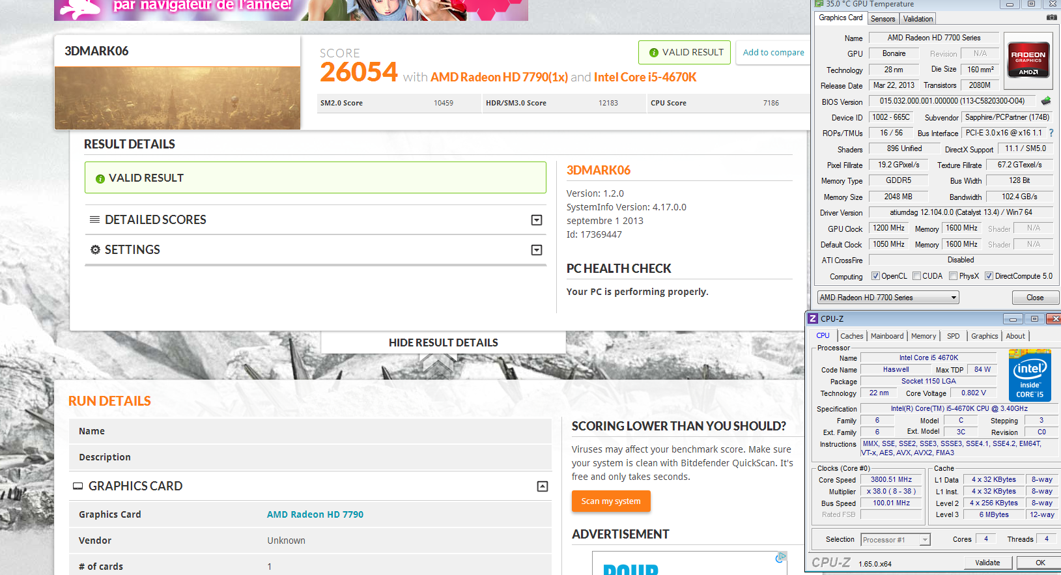
Task: Click the AdChoices icon on advertisement
Action: (781, 557)
